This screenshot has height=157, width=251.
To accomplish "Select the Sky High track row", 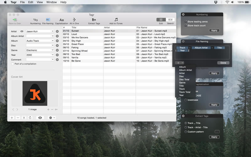I will point(76,41).
